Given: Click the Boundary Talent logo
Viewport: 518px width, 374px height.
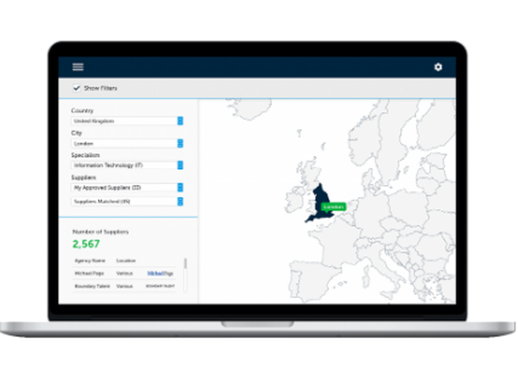Looking at the screenshot, I should (x=160, y=286).
